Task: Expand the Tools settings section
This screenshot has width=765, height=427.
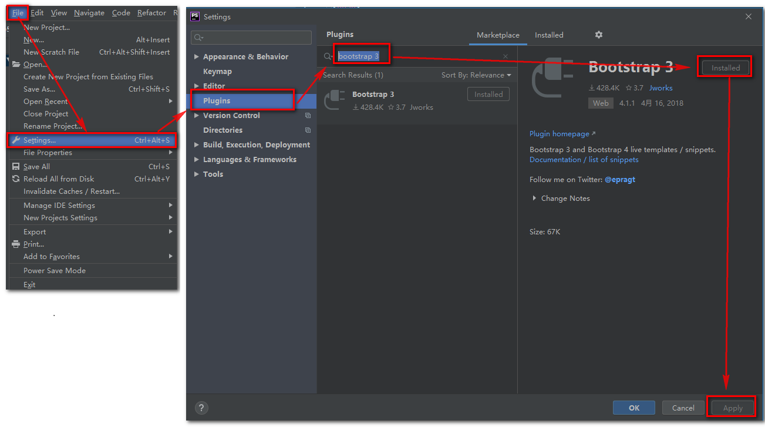Action: pos(197,174)
